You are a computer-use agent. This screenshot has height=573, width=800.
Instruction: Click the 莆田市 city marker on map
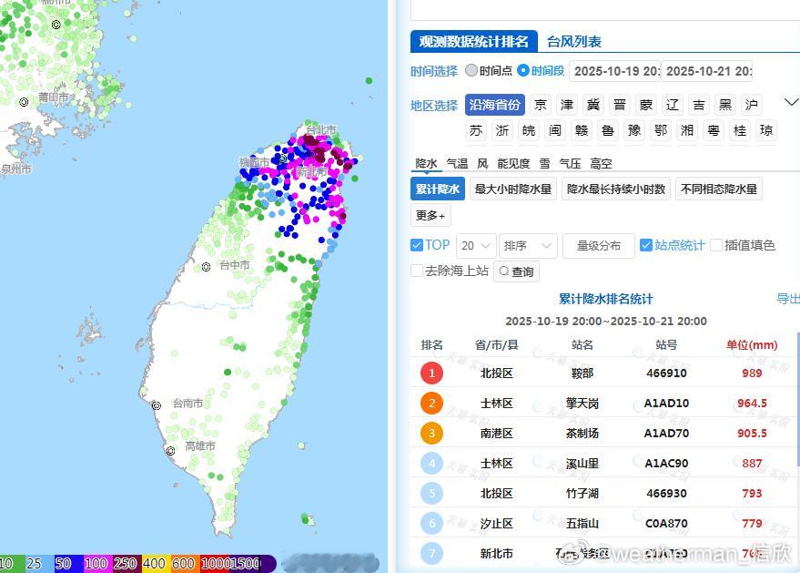[24, 102]
